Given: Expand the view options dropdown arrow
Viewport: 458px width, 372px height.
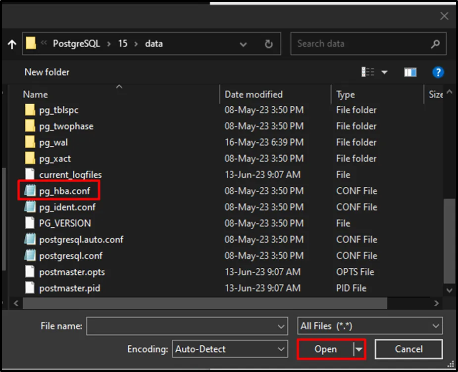Looking at the screenshot, I should click(384, 72).
